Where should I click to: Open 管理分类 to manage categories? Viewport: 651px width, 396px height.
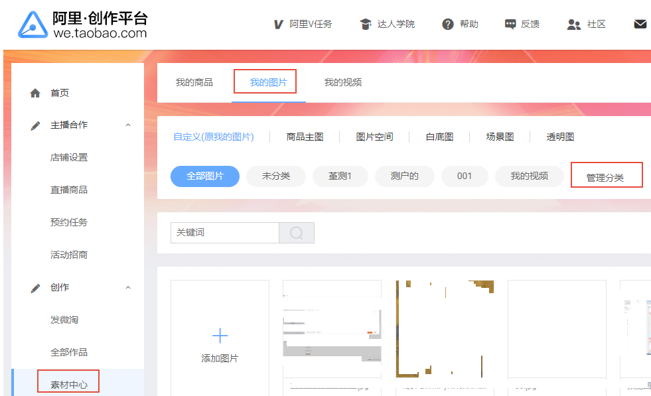point(605,178)
